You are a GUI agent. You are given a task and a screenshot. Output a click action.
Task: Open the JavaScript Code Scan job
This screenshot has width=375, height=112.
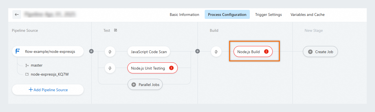click(x=149, y=51)
